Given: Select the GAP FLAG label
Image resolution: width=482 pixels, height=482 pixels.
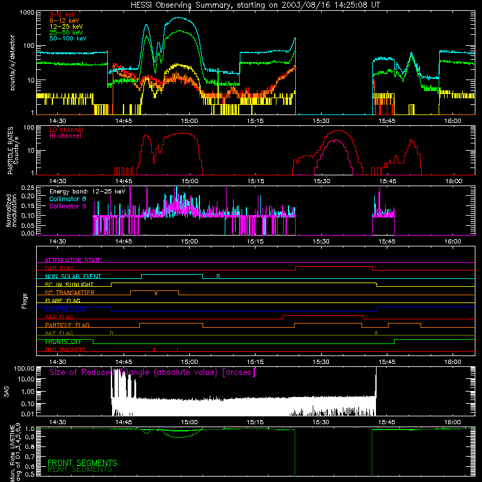Looking at the screenshot, I should tap(59, 268).
